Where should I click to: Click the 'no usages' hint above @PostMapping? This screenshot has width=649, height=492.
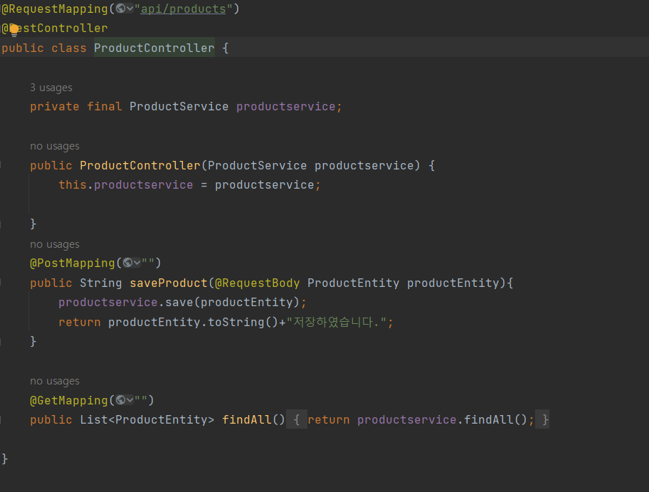(x=55, y=244)
